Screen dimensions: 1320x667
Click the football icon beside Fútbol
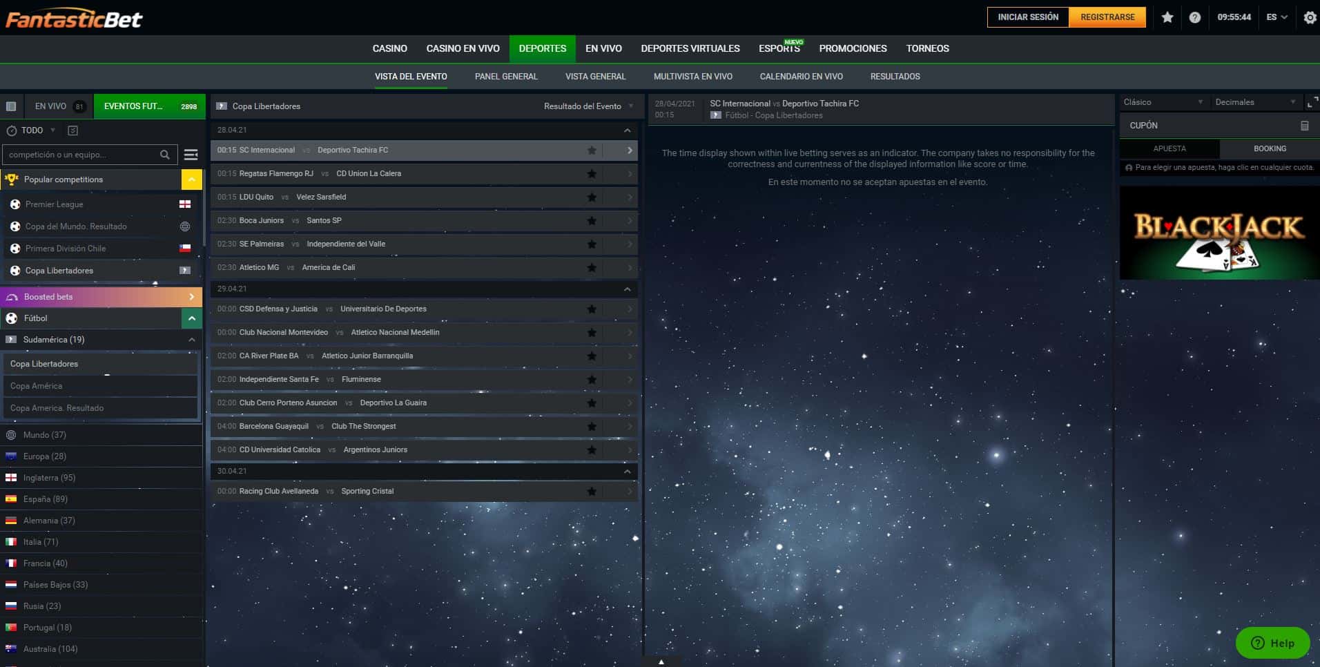[11, 318]
